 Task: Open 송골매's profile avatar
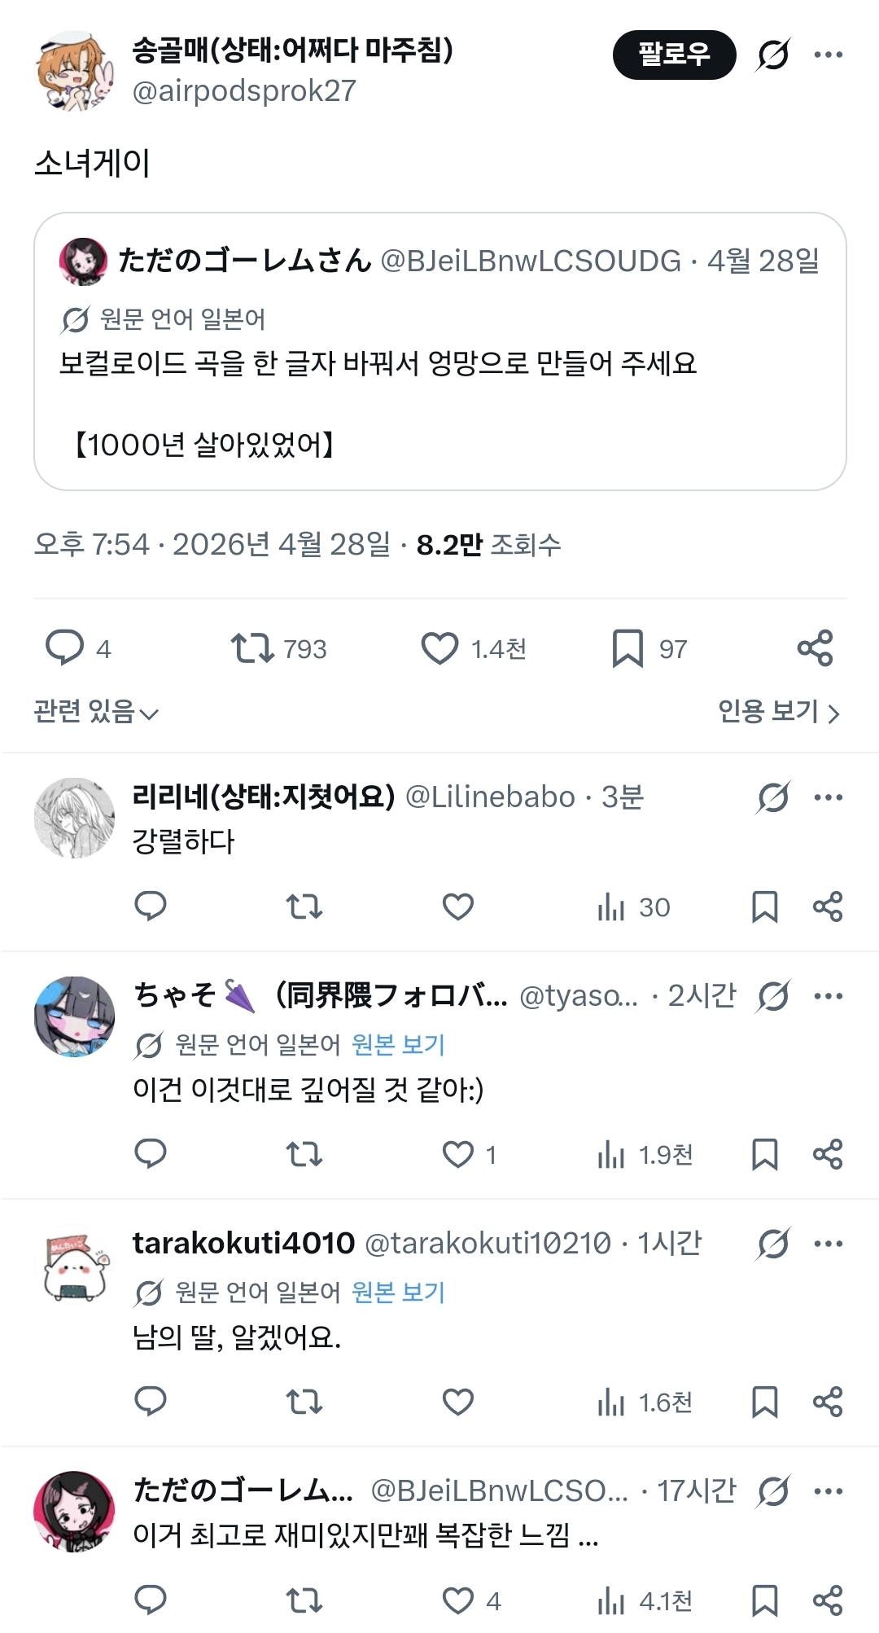tap(75, 72)
